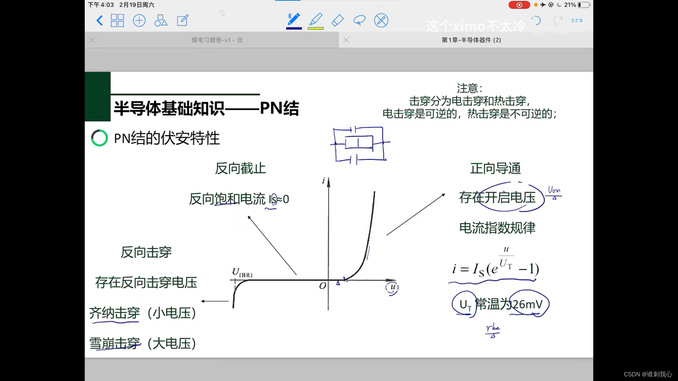Close the 第1章-半导体器件 (2) tab
This screenshot has width=678, height=381.
coord(346,40)
